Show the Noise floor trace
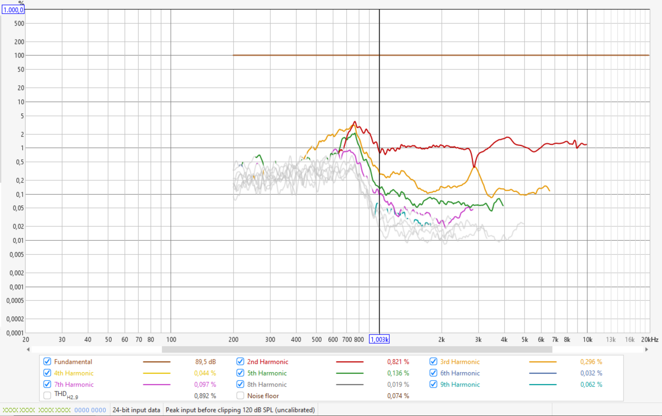This screenshot has height=416, width=662. pyautogui.click(x=240, y=395)
